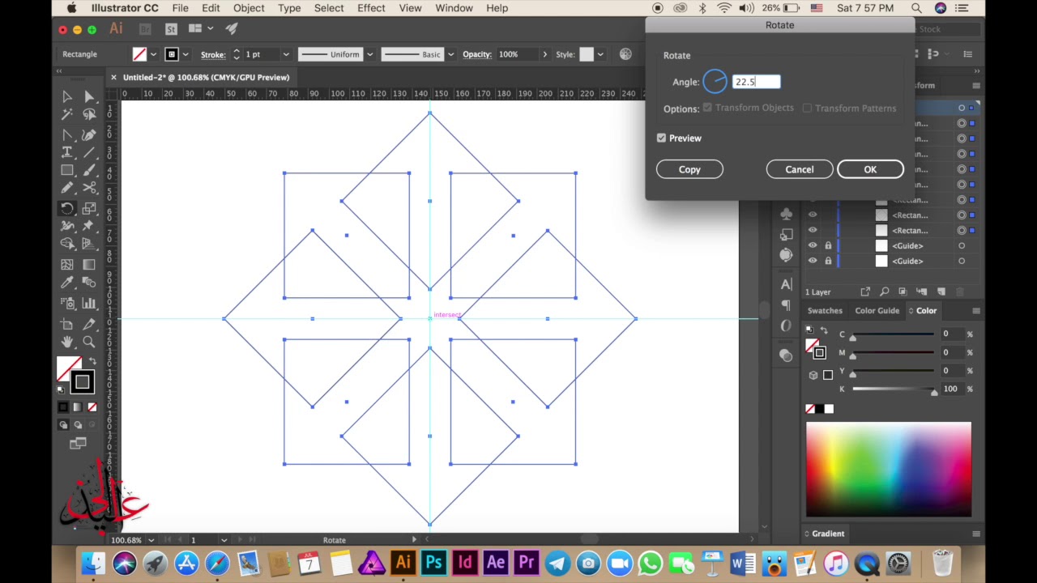Click Locate Object magnifier in Layers panel

885,291
